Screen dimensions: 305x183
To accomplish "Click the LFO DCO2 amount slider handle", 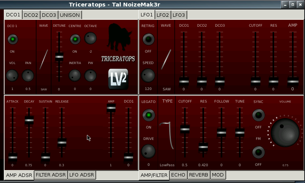I will point(202,81).
